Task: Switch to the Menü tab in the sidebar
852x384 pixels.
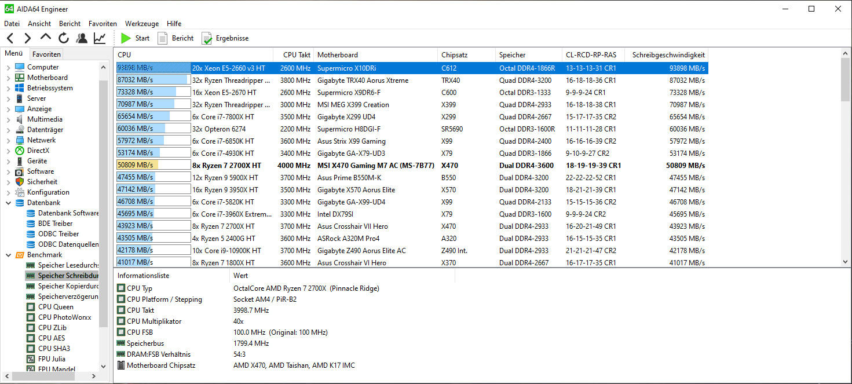Action: point(14,54)
